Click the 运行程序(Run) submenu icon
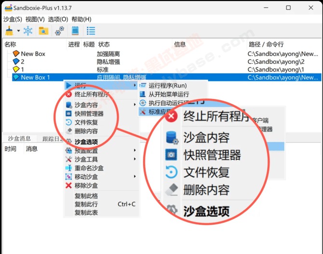Image resolution: width=323 pixels, height=254 pixels. point(143,85)
